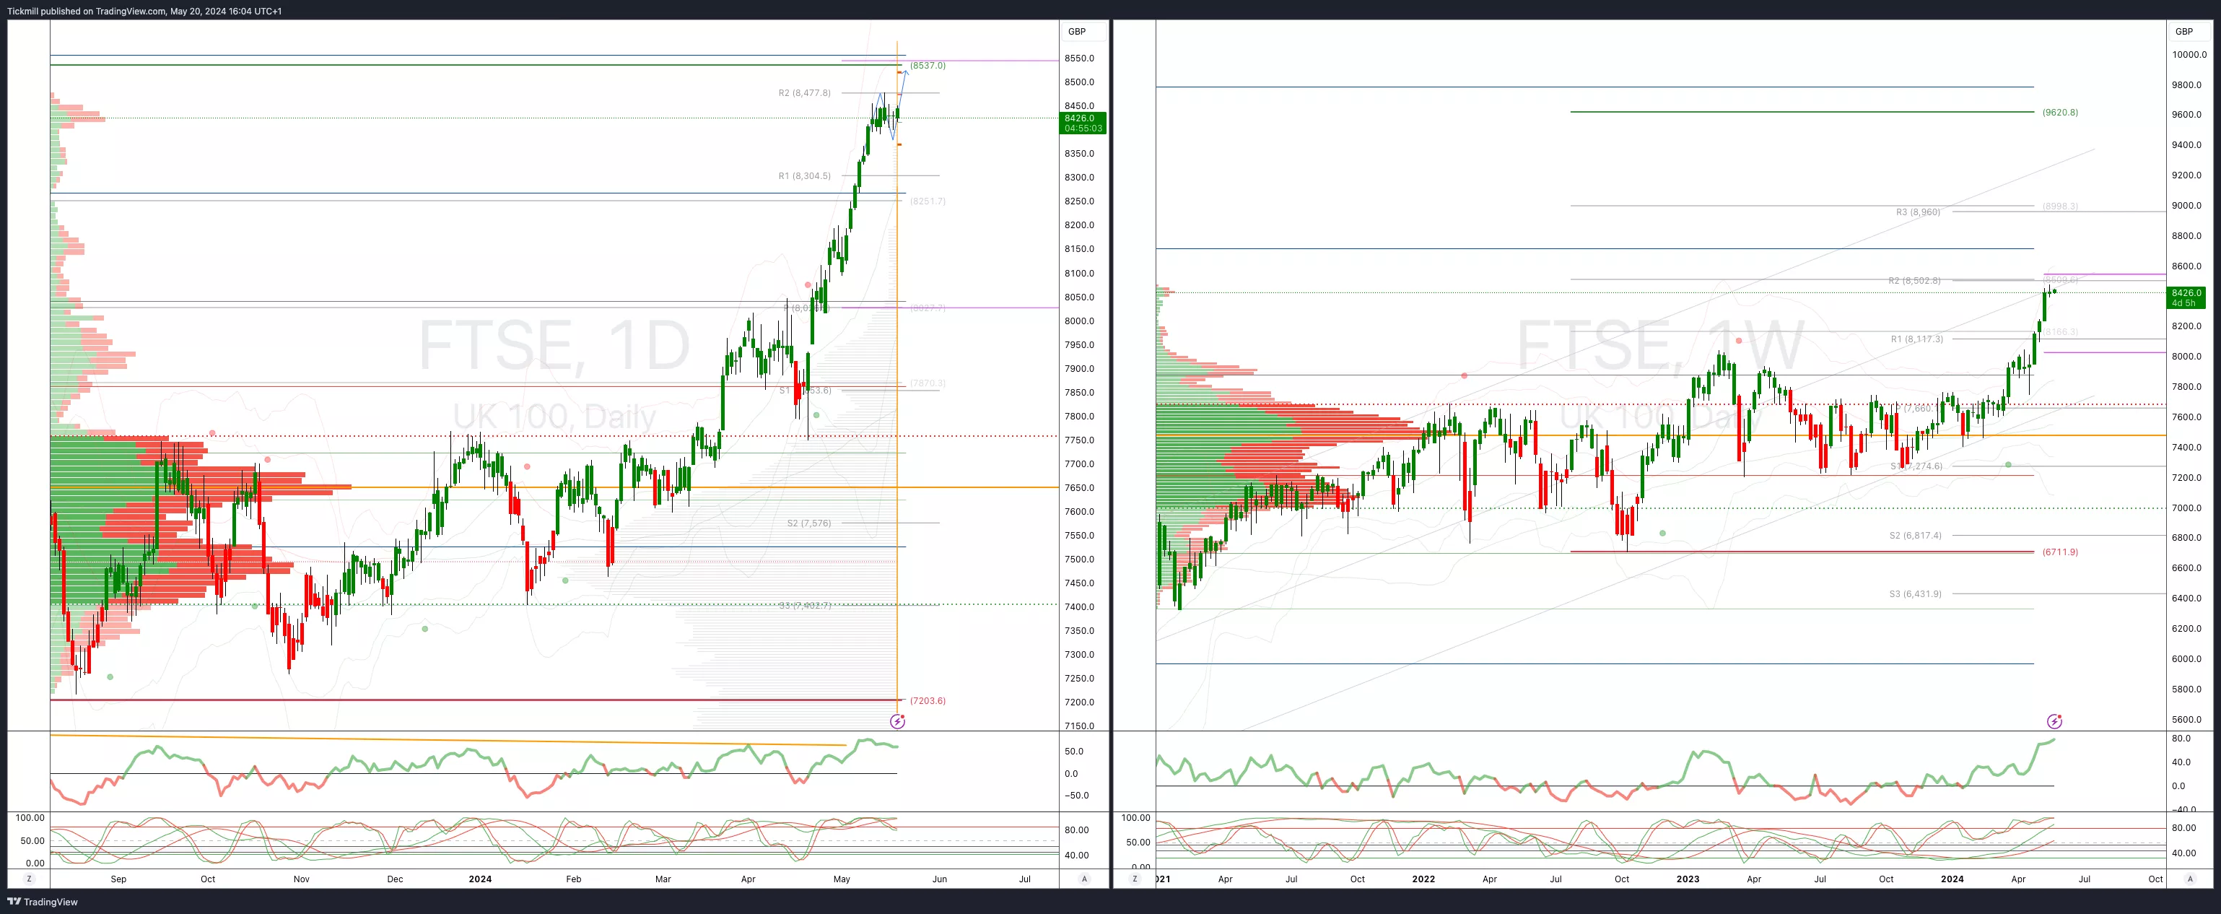Select the red (6711.9) level label
The image size is (2221, 914).
tap(2060, 552)
